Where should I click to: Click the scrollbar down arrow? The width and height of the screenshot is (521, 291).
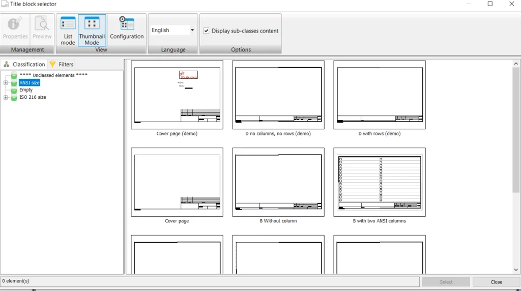pos(516,270)
